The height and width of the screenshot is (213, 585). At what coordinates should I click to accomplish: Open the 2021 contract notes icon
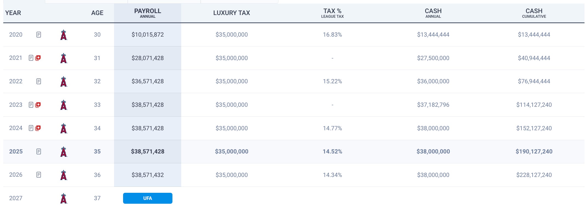31,58
